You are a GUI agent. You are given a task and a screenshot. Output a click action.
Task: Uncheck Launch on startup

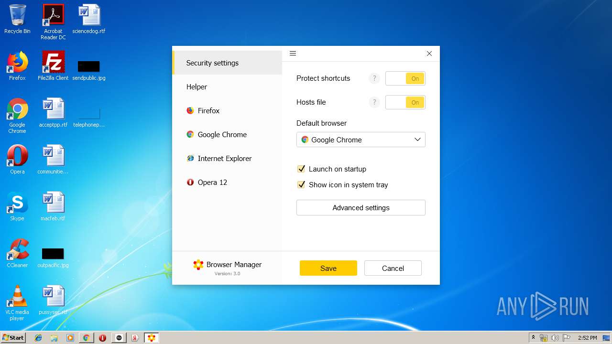tap(301, 169)
